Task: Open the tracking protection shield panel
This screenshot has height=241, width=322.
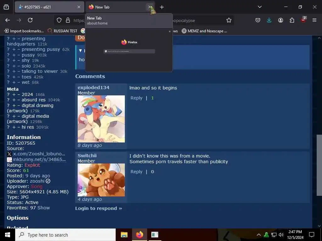Action: tap(59, 20)
